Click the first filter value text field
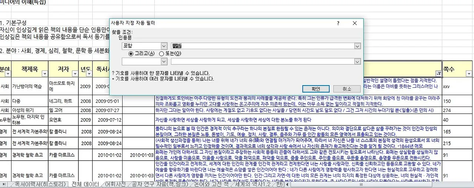 pyautogui.click(x=263, y=46)
